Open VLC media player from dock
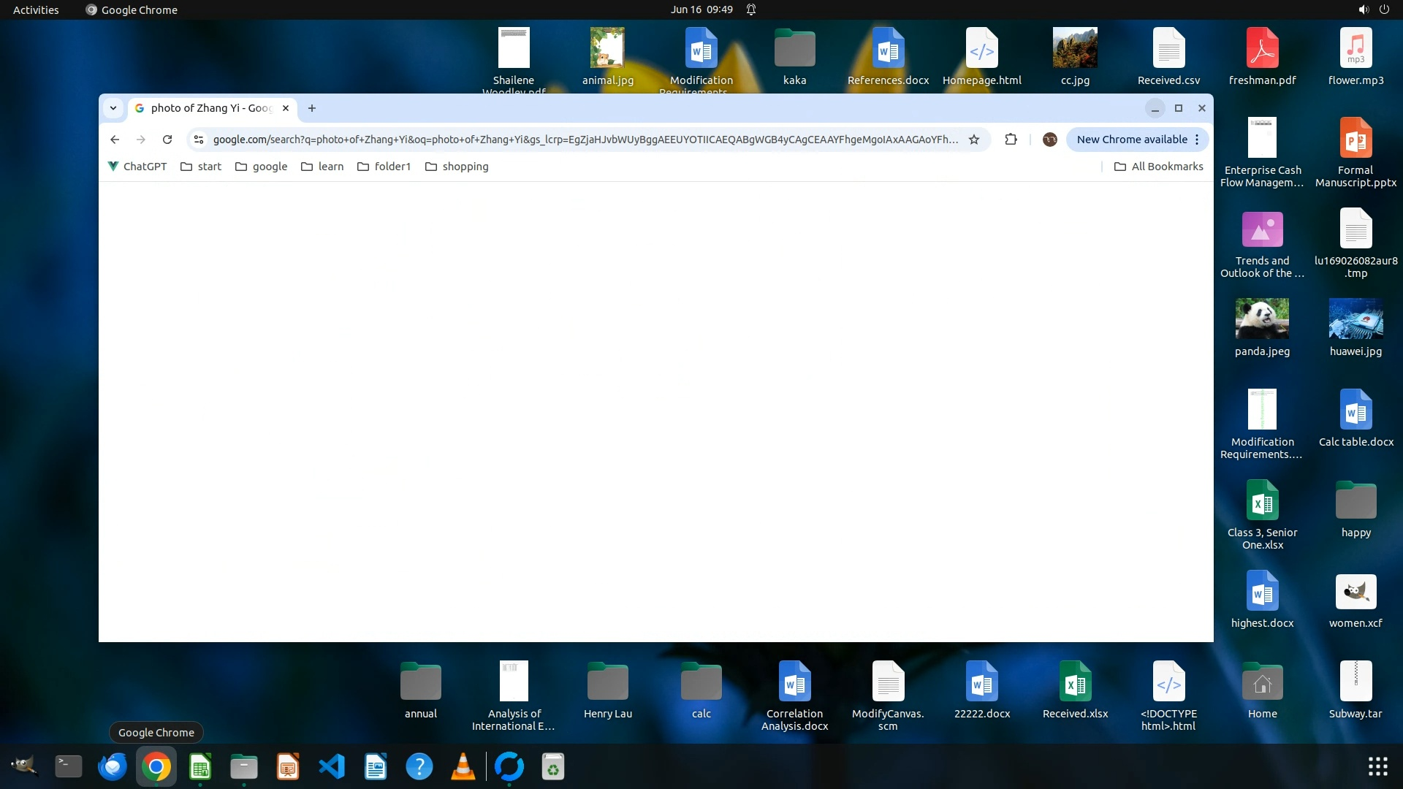This screenshot has height=789, width=1403. 463,766
